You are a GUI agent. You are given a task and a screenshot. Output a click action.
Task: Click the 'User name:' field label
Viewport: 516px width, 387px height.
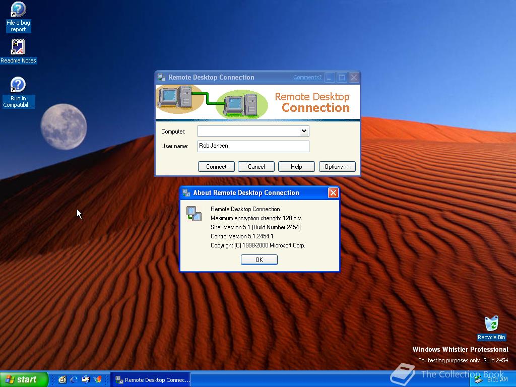[x=175, y=146]
